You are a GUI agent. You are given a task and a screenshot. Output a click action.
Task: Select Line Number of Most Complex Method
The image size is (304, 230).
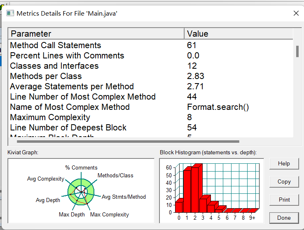coord(151,97)
